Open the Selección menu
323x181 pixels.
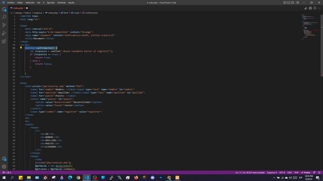click(x=30, y=3)
